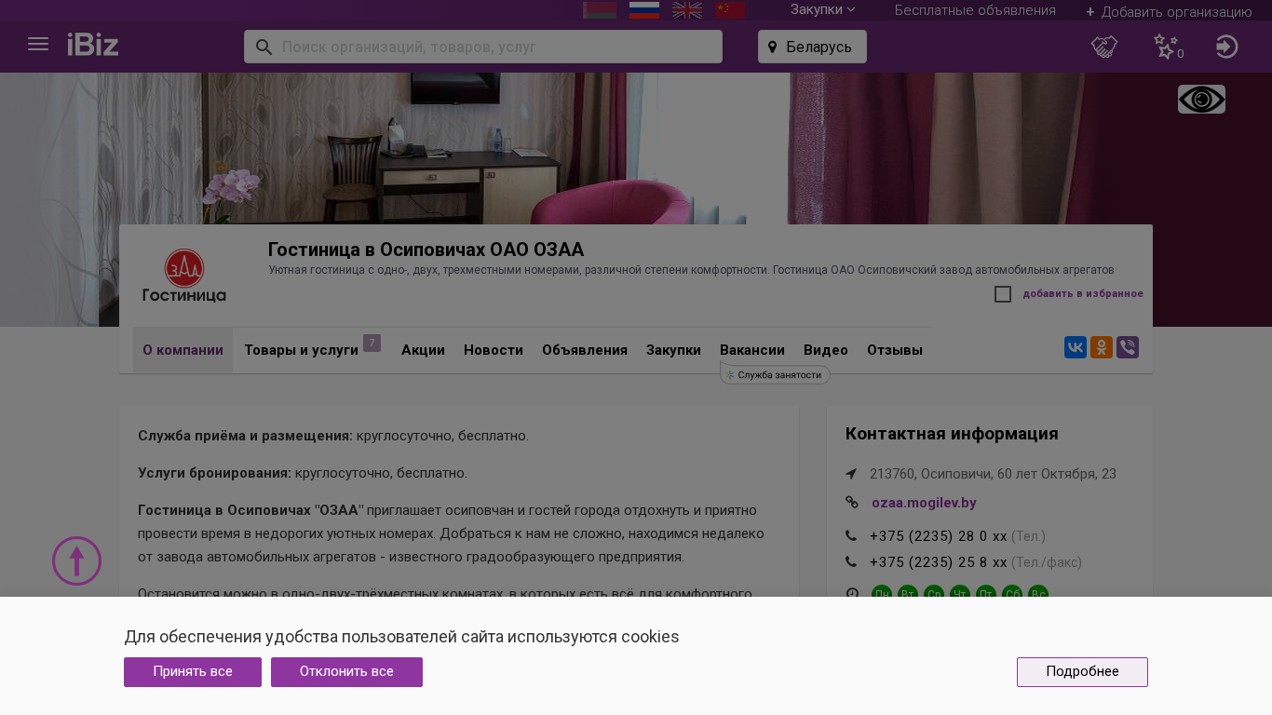Click the hotel title Гостиница в Осиповичах
This screenshot has width=1272, height=715.
(426, 250)
